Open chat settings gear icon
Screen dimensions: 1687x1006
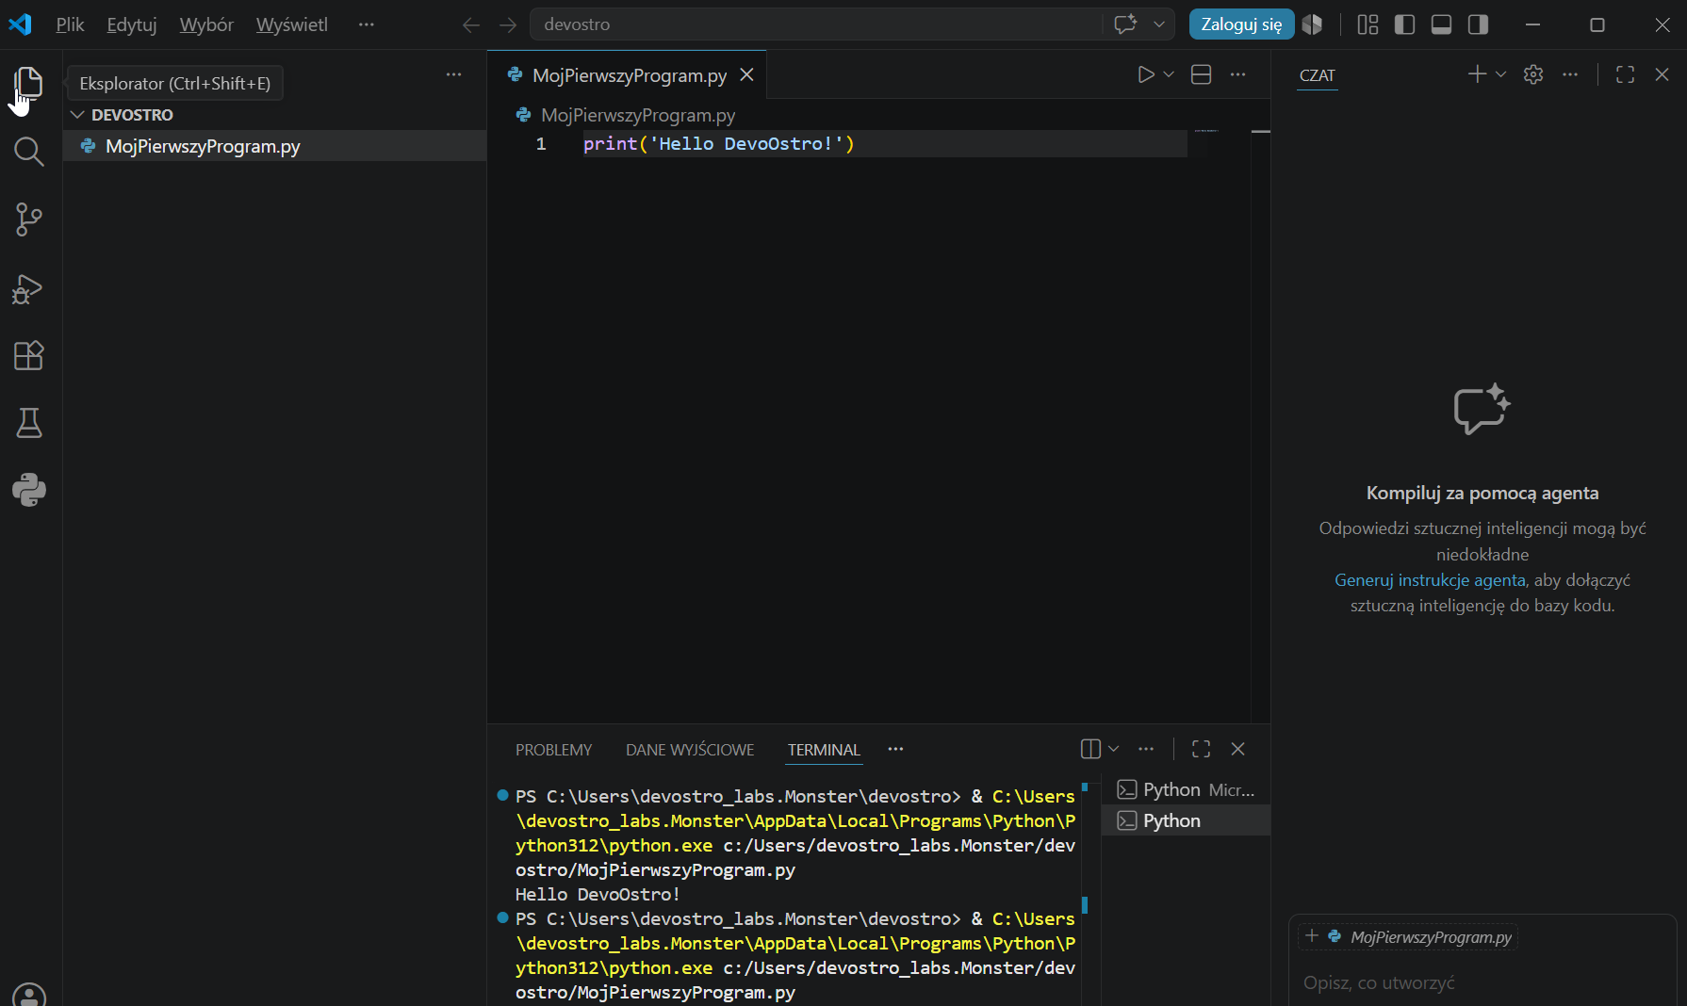1533,74
